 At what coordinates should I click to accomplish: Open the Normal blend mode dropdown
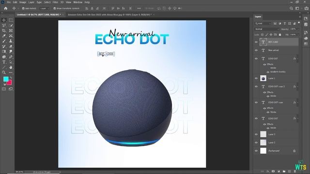pyautogui.click(x=266, y=29)
